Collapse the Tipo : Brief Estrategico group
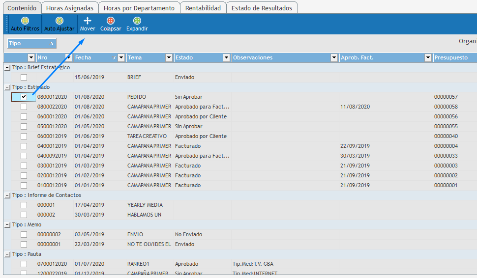The image size is (477, 278). pos(7,67)
